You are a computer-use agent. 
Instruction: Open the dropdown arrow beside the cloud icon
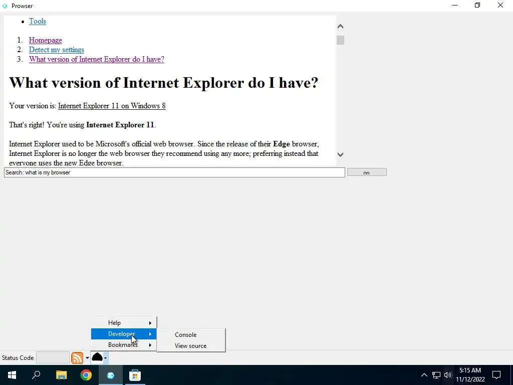105,358
